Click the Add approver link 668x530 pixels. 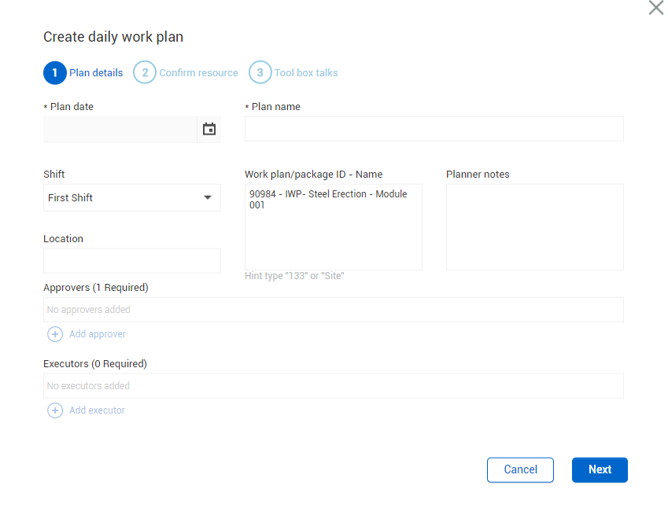click(98, 334)
